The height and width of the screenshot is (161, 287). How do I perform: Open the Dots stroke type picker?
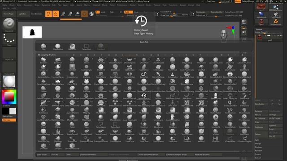point(9,39)
